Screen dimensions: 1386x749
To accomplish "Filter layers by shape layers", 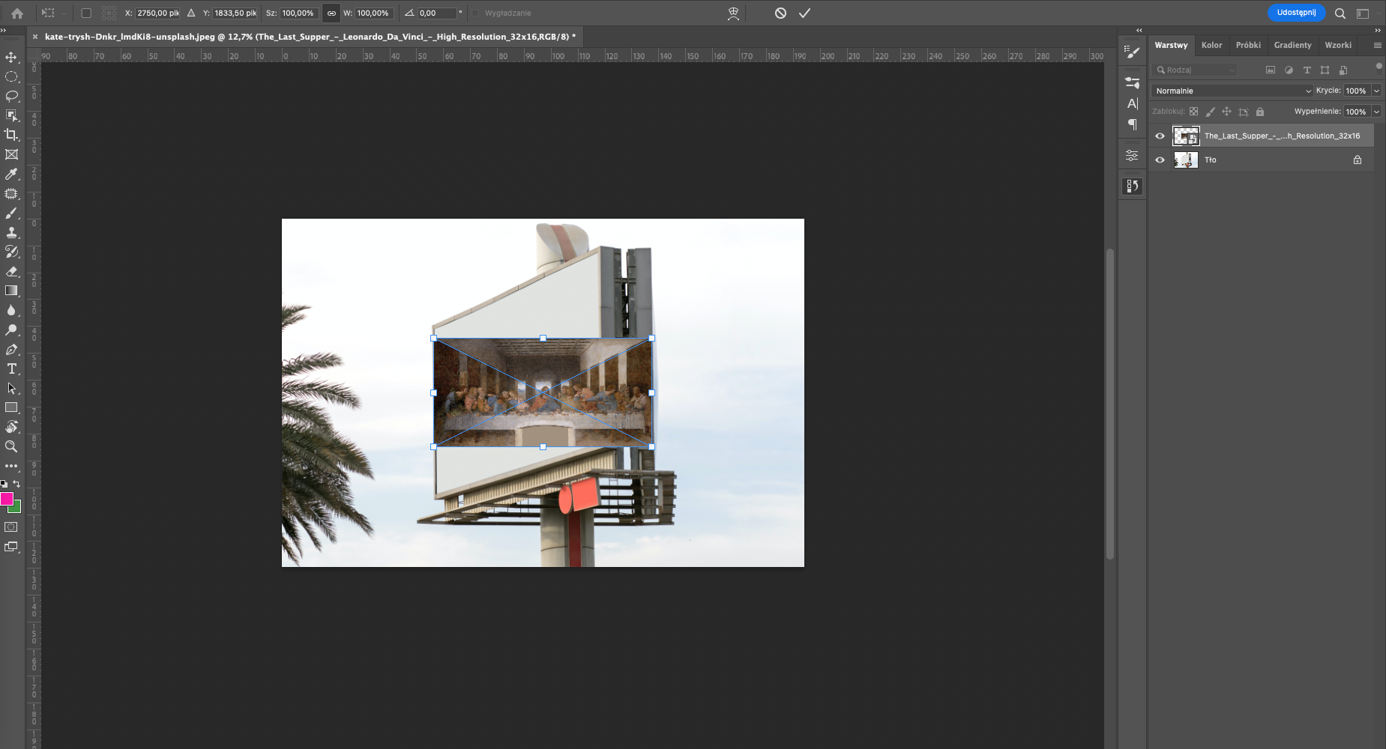I will click(1325, 70).
